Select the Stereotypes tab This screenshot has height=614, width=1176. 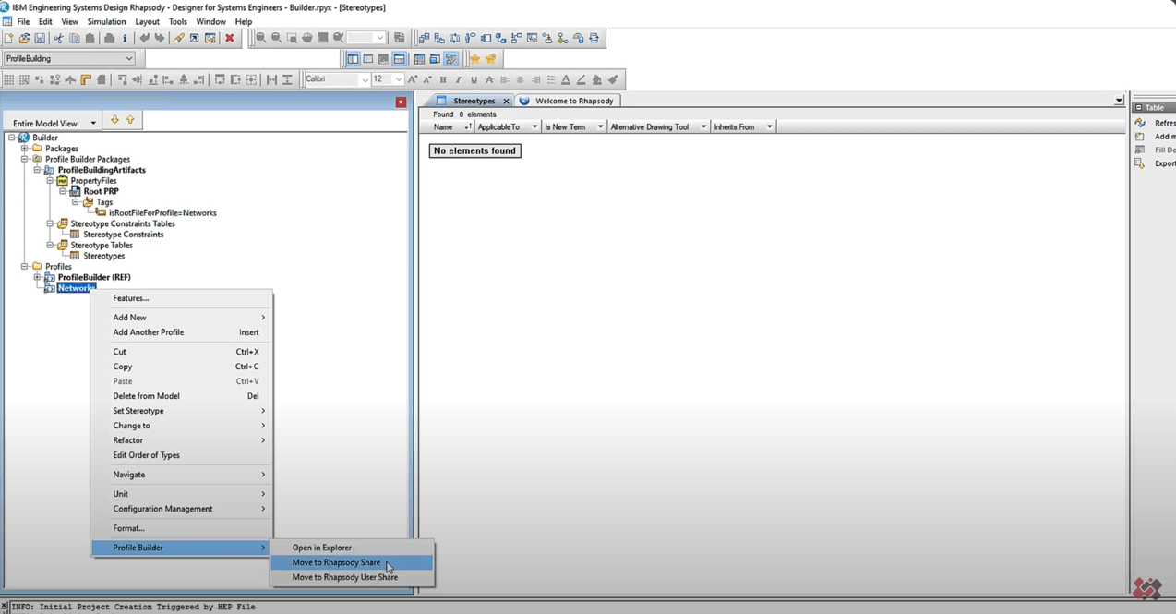tap(474, 101)
